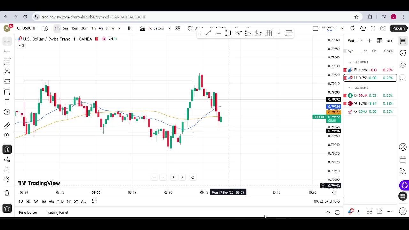
Task: Open Gann and Fibonacci tools in left sidebar
Action: coord(7,61)
